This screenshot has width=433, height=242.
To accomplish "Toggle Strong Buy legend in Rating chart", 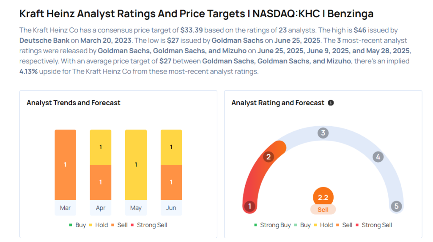I will 272,225.
